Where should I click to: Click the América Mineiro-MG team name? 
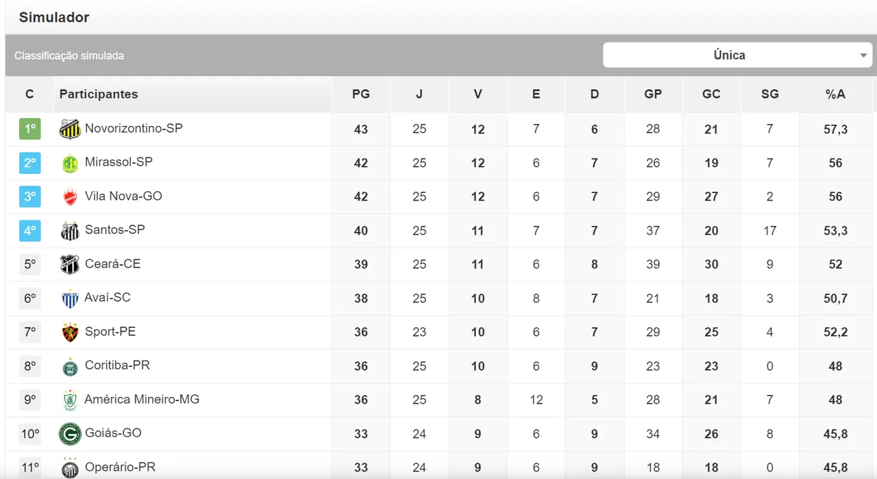pos(142,400)
